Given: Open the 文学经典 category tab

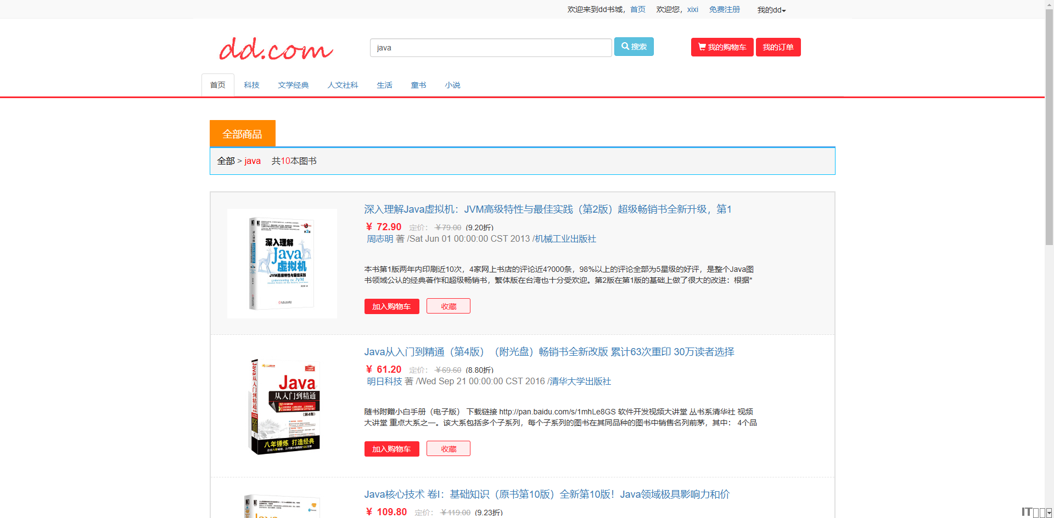Looking at the screenshot, I should (293, 85).
